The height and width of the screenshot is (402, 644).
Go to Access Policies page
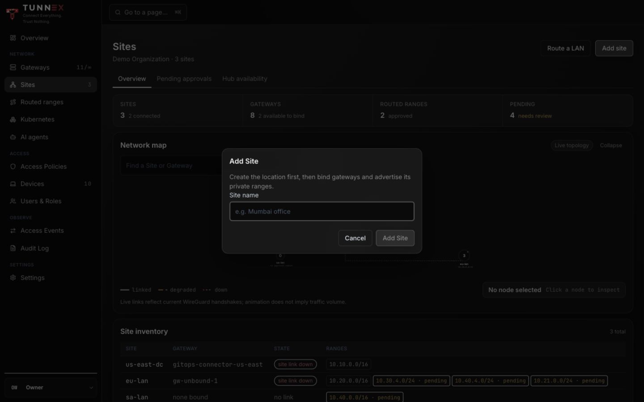pos(51,167)
